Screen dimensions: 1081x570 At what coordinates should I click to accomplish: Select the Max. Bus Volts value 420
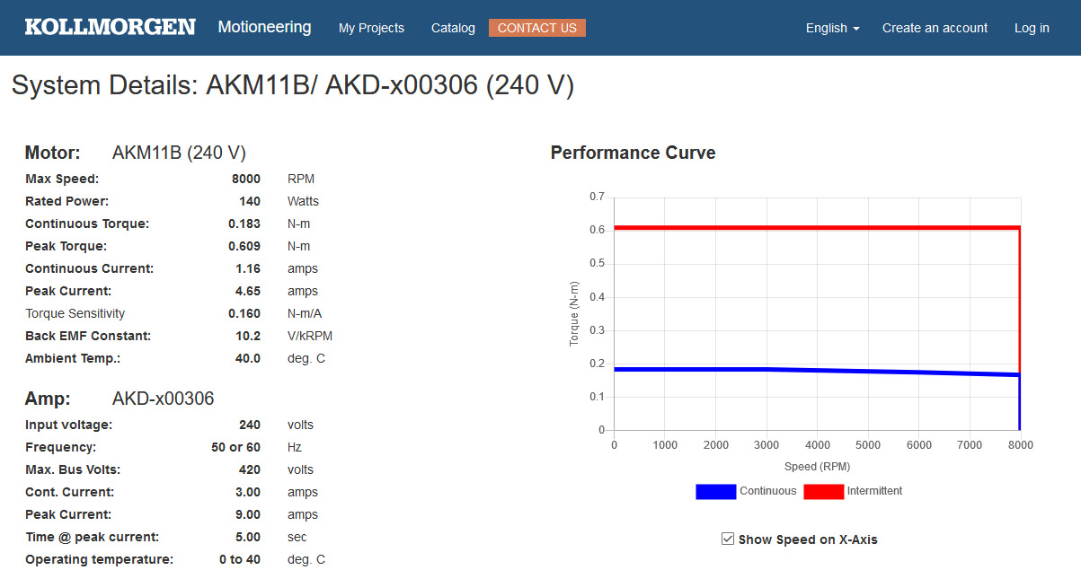pyautogui.click(x=250, y=469)
